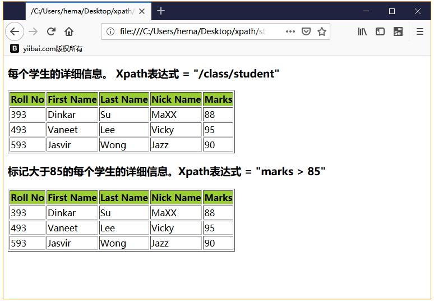This screenshot has width=434, height=301.
Task: Click Roll No header in second table
Action: (x=27, y=198)
